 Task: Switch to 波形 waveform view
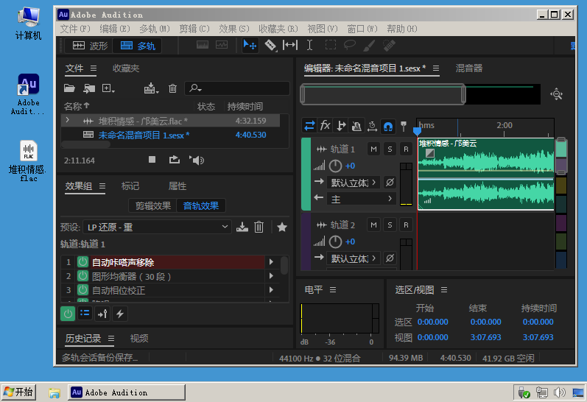tap(89, 46)
